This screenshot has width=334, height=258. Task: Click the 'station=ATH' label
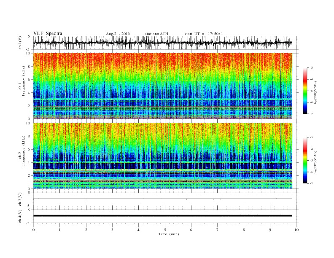156,34
